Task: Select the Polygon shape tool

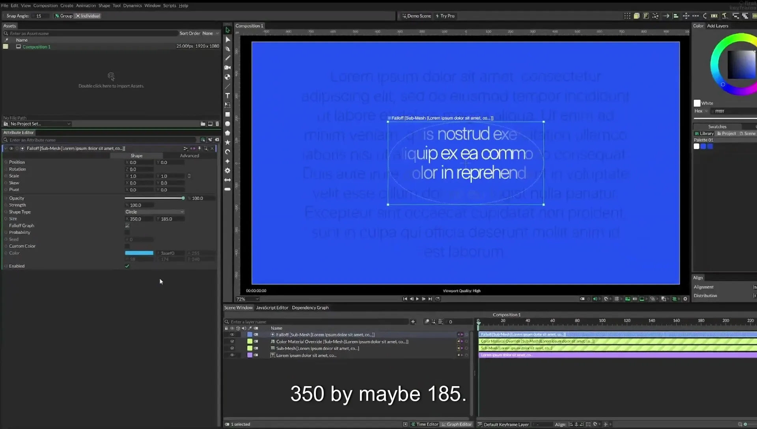Action: [x=227, y=133]
